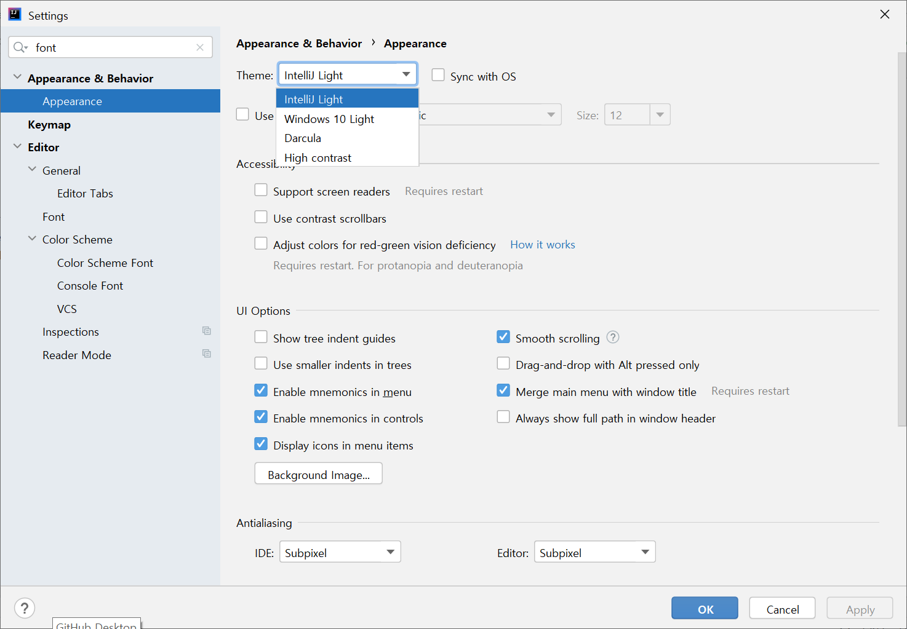
Task: Enable Sync with OS checkbox
Action: pyautogui.click(x=438, y=75)
